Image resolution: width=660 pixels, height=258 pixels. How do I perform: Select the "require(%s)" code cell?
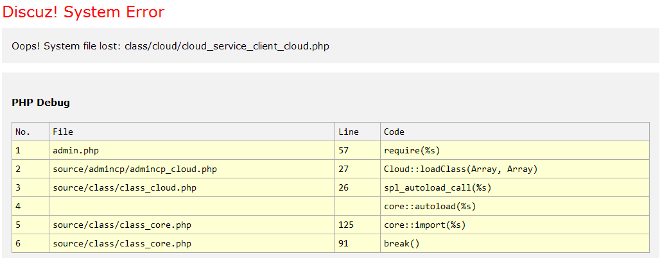coord(515,150)
